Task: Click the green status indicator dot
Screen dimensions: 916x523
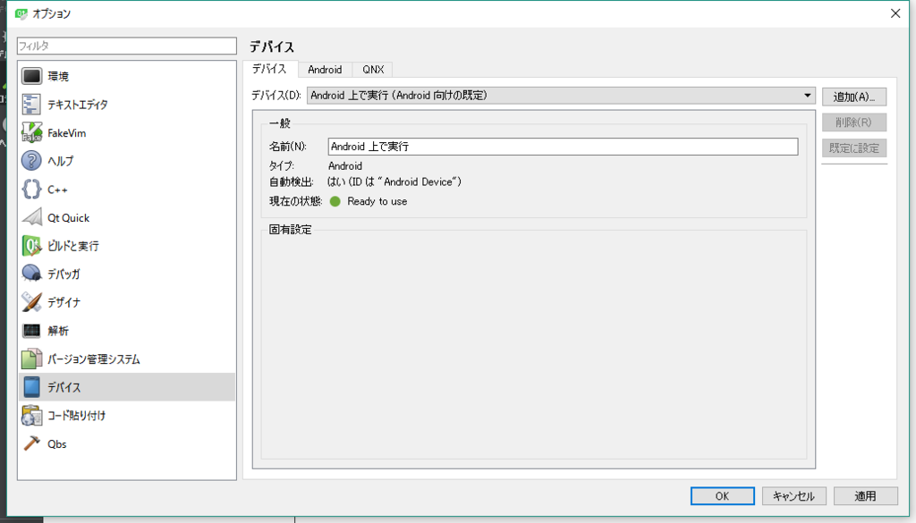Action: point(335,201)
